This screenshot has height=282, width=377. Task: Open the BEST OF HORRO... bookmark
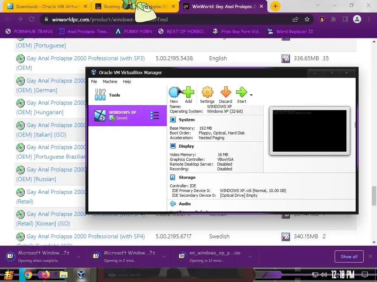tap(182, 32)
